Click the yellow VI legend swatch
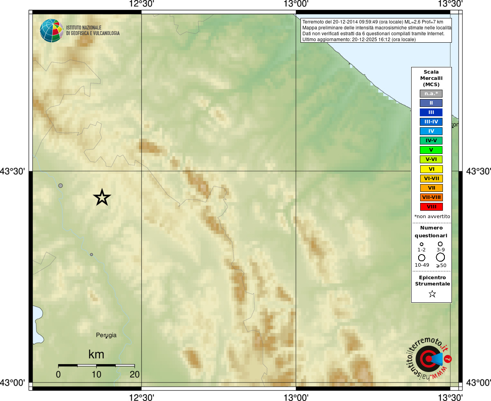Image resolution: width=491 pixels, height=401 pixels. tap(432, 169)
